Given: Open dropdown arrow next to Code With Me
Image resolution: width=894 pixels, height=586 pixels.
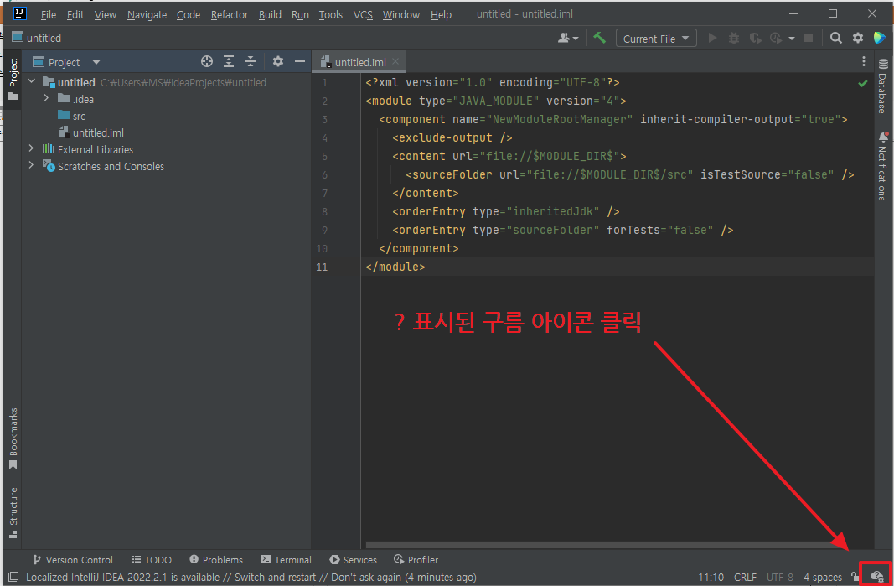Looking at the screenshot, I should pyautogui.click(x=576, y=39).
